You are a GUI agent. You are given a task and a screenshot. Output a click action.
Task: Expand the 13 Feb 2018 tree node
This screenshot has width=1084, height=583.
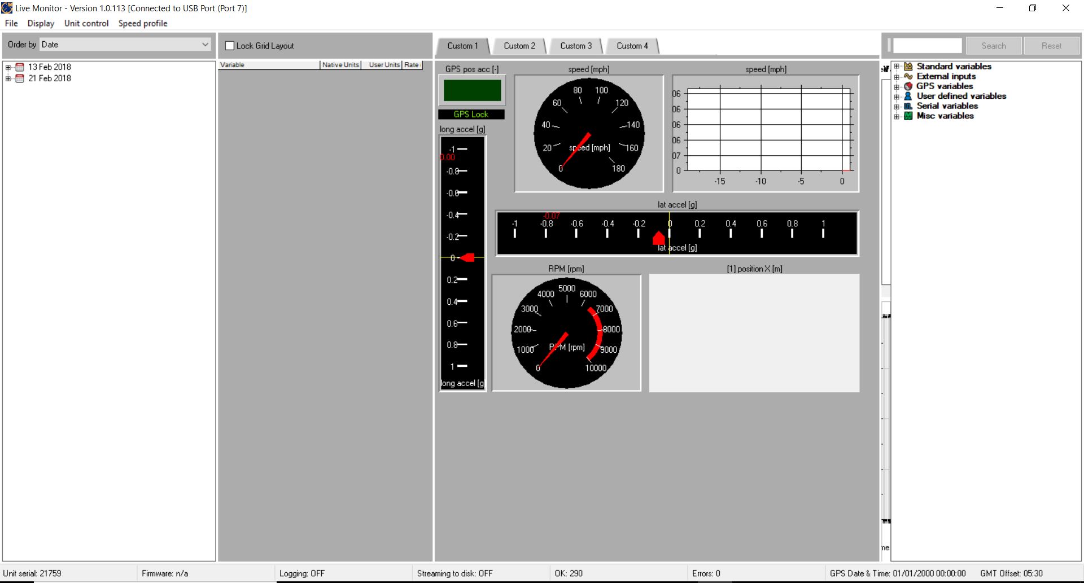(x=8, y=67)
